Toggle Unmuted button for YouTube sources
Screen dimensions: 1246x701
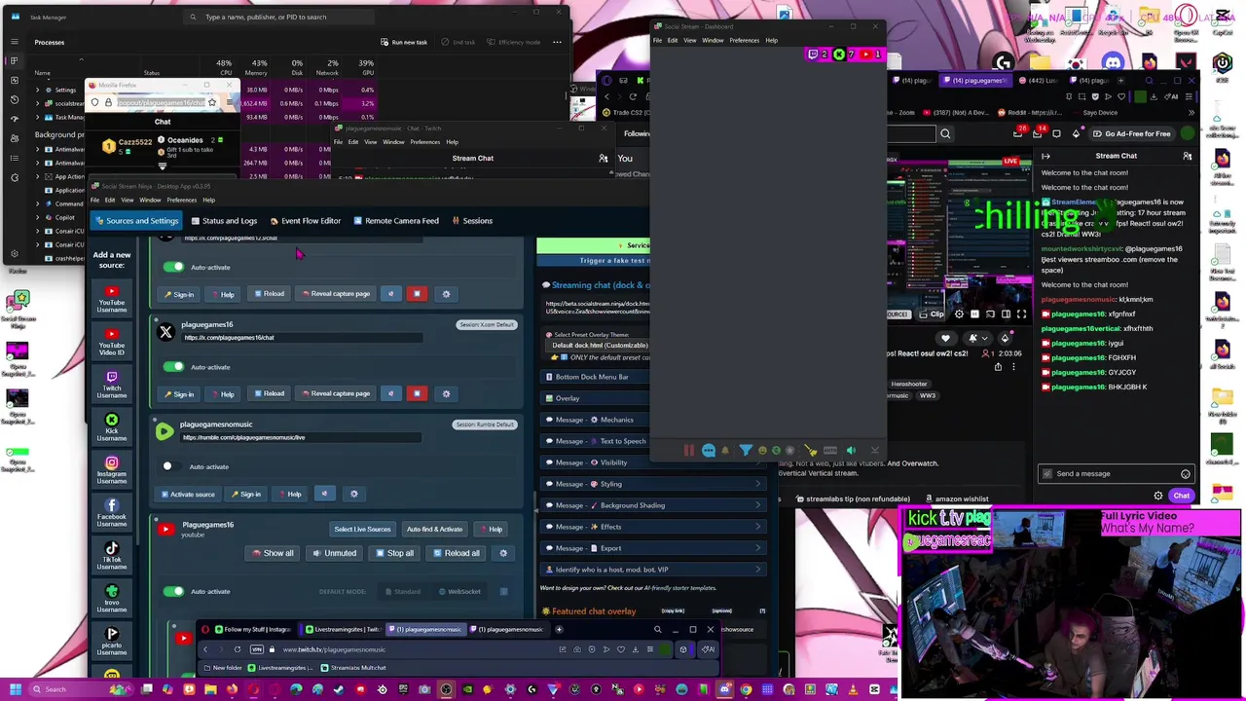point(334,553)
